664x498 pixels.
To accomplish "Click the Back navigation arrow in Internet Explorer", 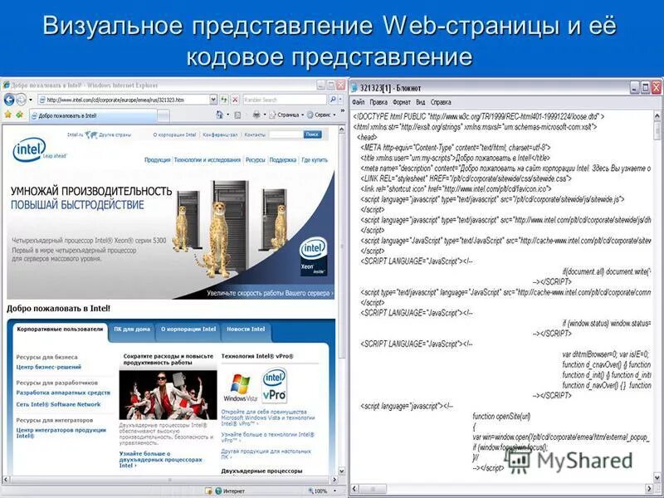I will 9,100.
